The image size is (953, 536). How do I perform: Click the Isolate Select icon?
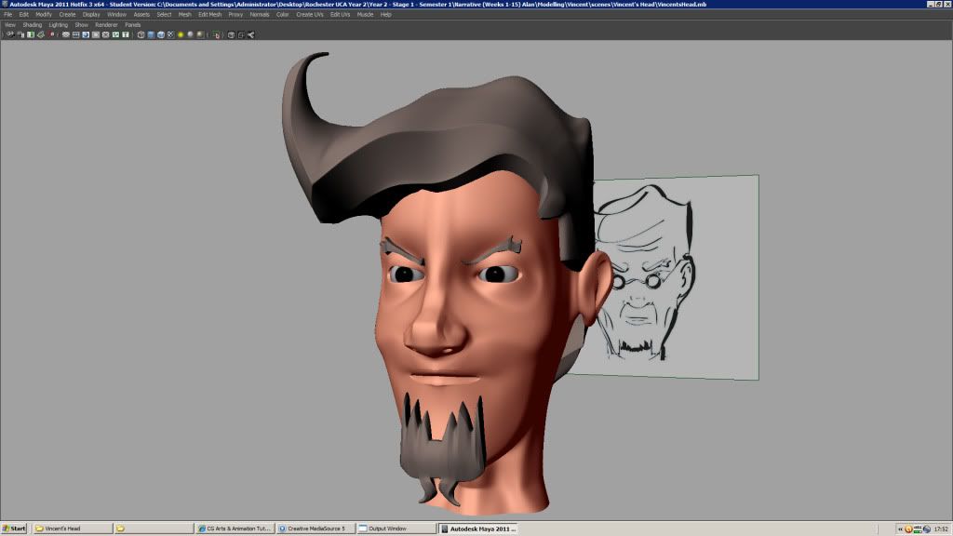pos(216,34)
